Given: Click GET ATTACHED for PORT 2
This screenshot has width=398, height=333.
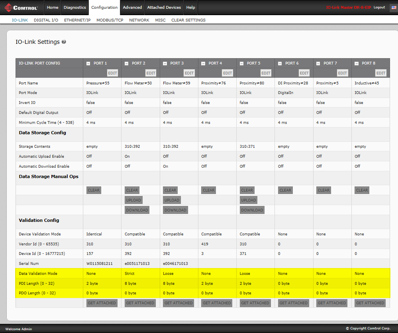Looking at the screenshot, I should click(140, 303).
